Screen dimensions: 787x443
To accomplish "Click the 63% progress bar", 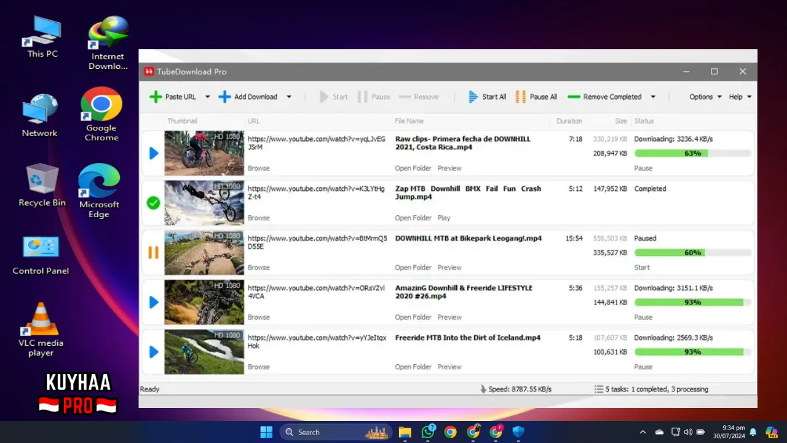I will (692, 153).
